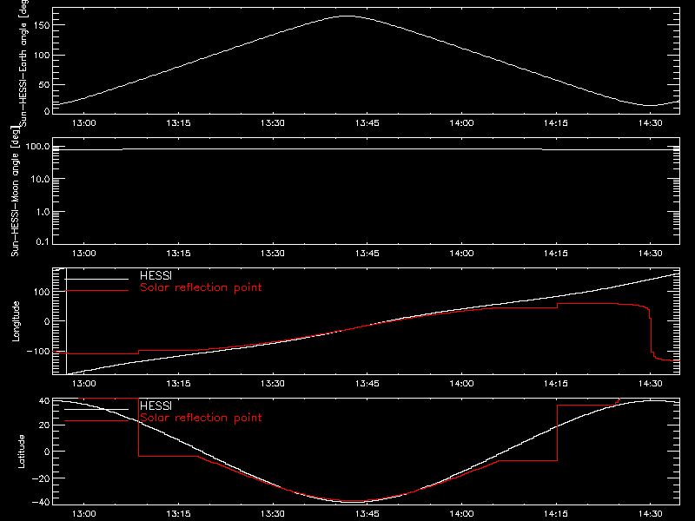695x521 pixels.
Task: Click the 1.0 tick on Moon angle axis
Action: tap(43, 212)
